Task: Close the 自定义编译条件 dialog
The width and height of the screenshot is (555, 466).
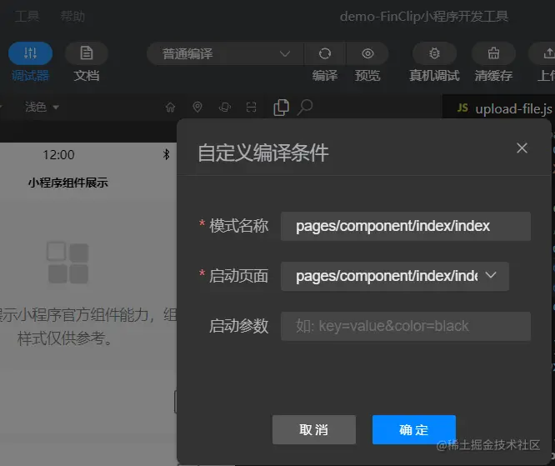Action: pyautogui.click(x=522, y=148)
